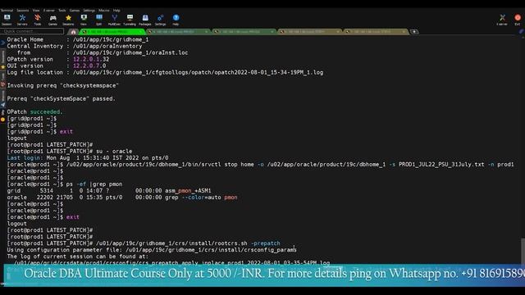Add a new terminal tab

click(414, 31)
